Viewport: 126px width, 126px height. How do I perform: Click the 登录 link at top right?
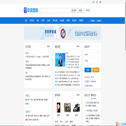point(93,2)
